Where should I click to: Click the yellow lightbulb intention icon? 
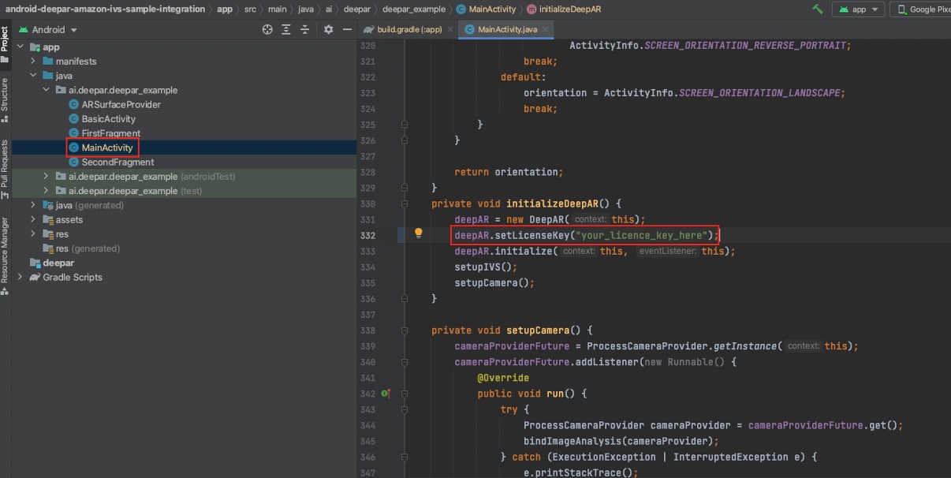tap(419, 233)
